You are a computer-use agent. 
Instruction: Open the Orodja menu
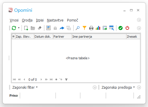pos(27,20)
